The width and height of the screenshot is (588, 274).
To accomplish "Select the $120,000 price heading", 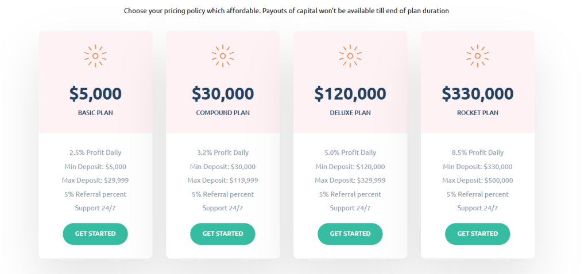I will [x=350, y=93].
